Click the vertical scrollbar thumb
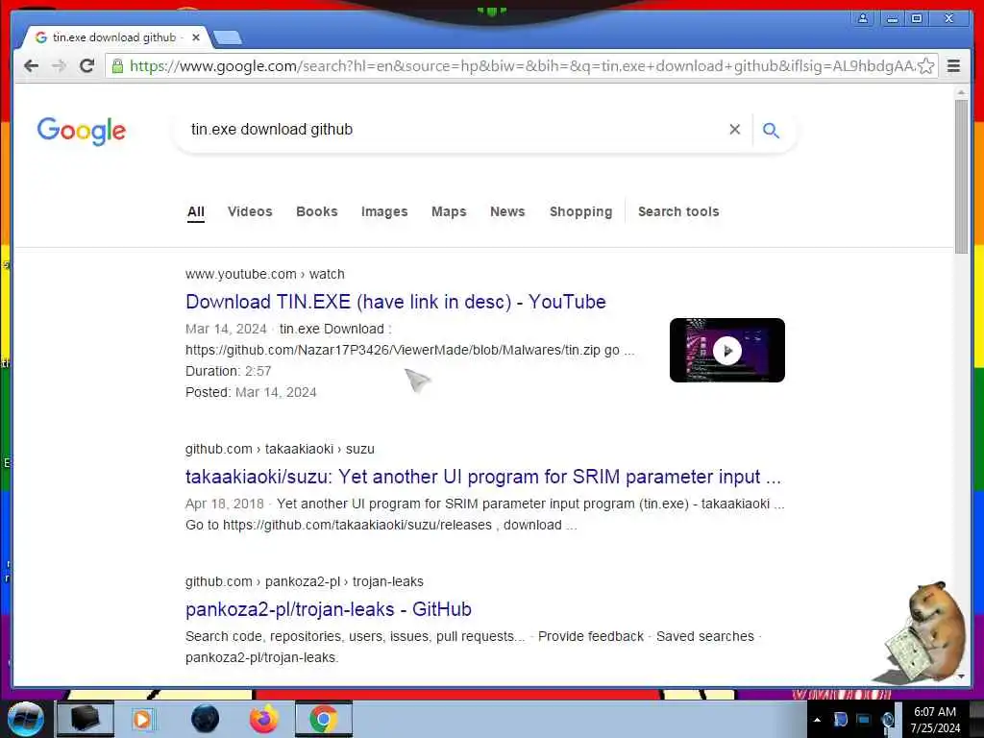Screen dimensions: 984x738 pyautogui.click(x=961, y=177)
